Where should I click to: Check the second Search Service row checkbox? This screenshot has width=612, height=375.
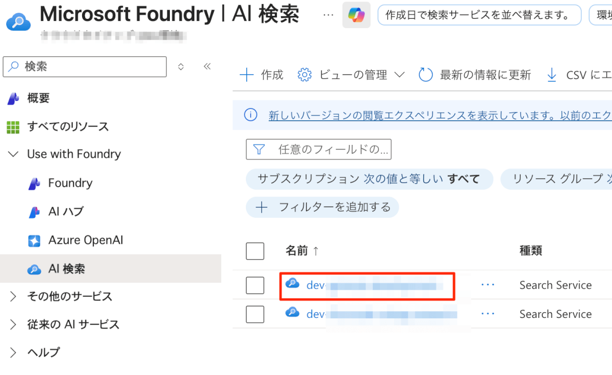[255, 314]
